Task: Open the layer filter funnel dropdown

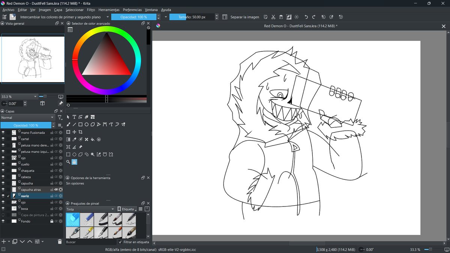Action: 60,117
